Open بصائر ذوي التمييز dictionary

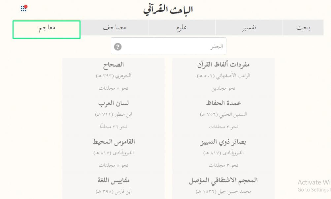(x=223, y=142)
